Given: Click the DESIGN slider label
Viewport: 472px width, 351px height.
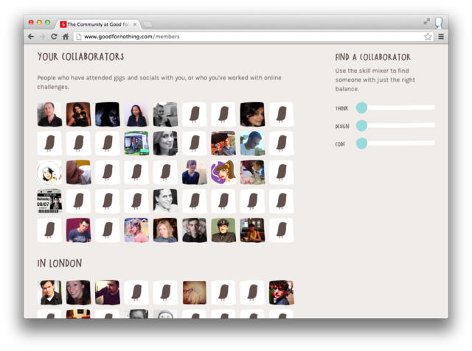Looking at the screenshot, I should 342,126.
